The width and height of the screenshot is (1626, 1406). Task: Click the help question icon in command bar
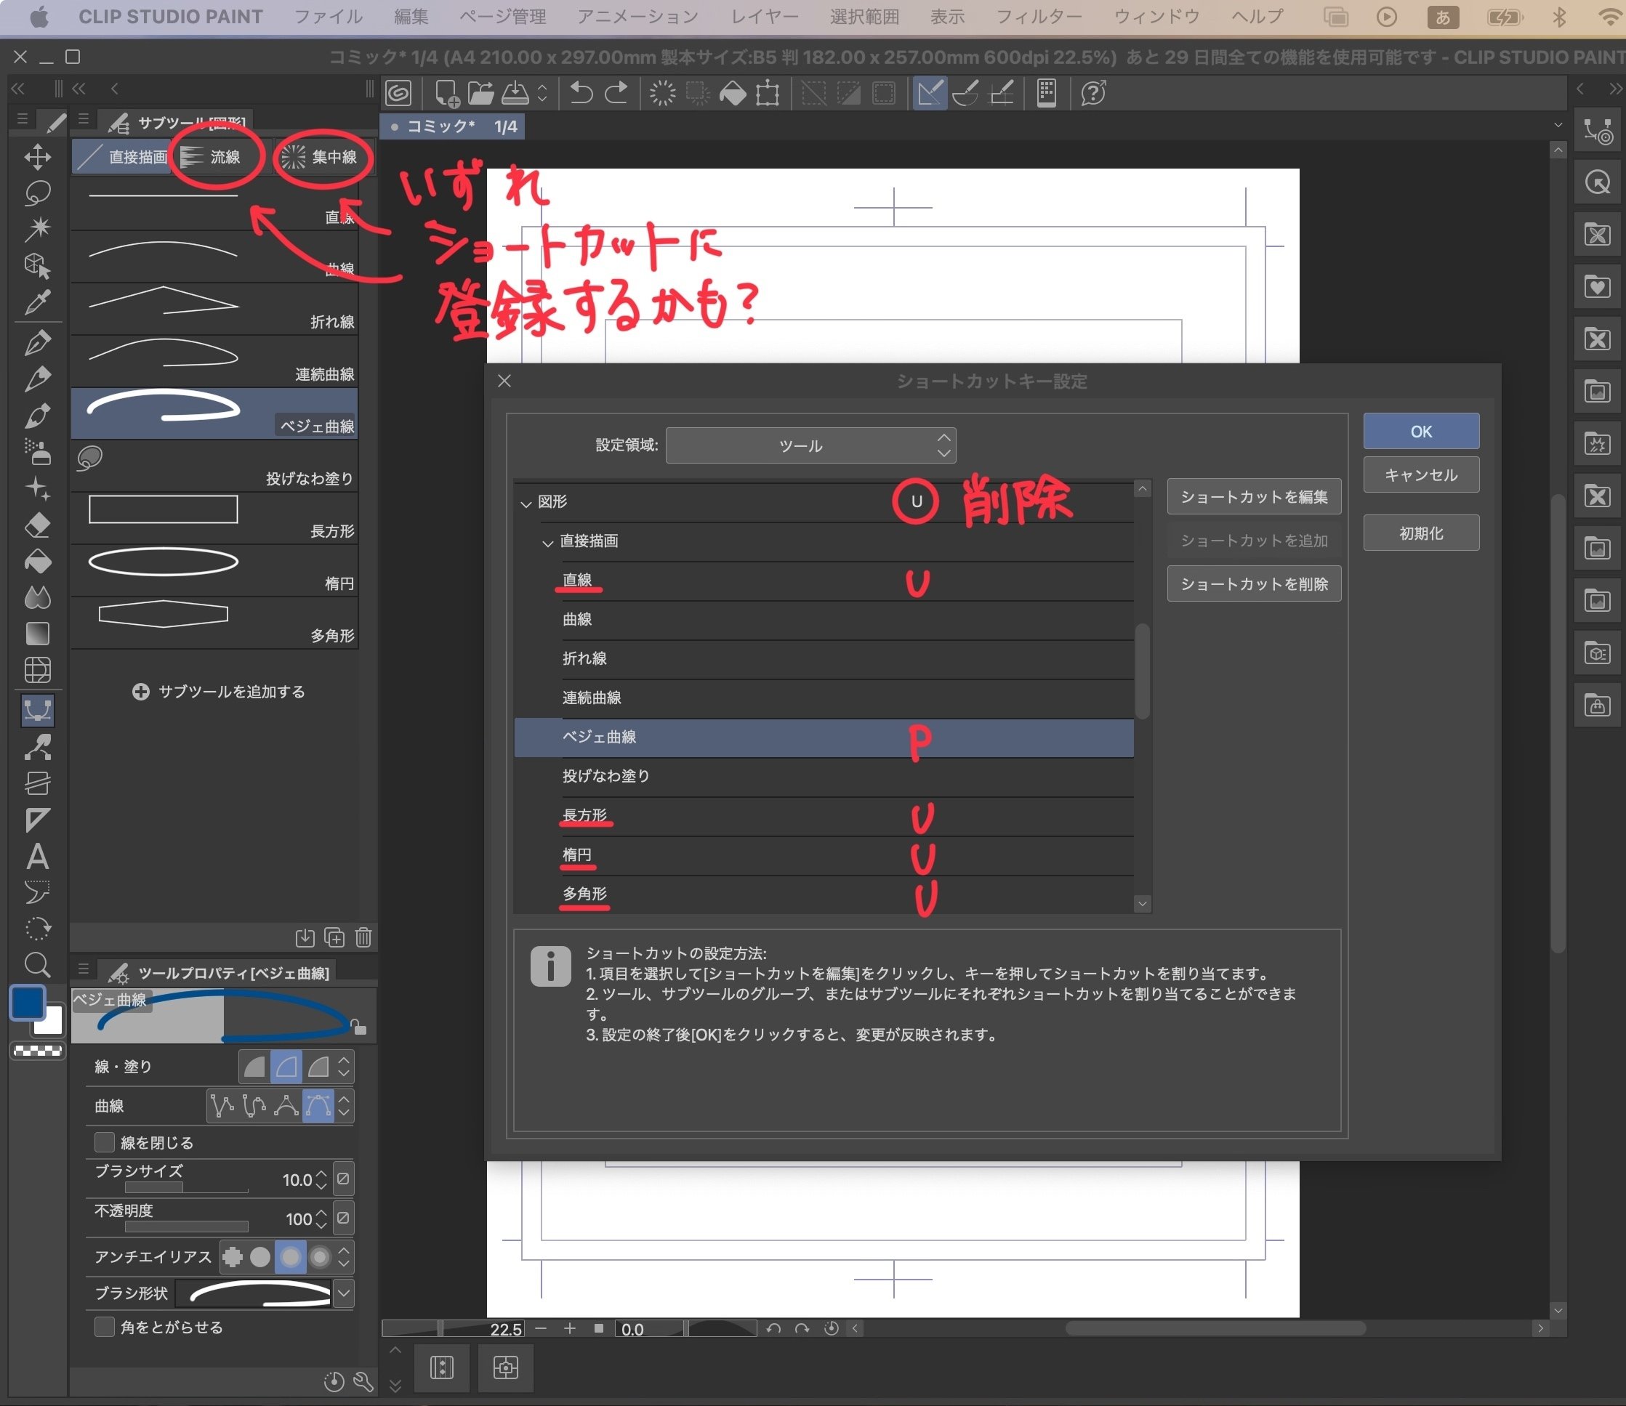tap(1093, 93)
